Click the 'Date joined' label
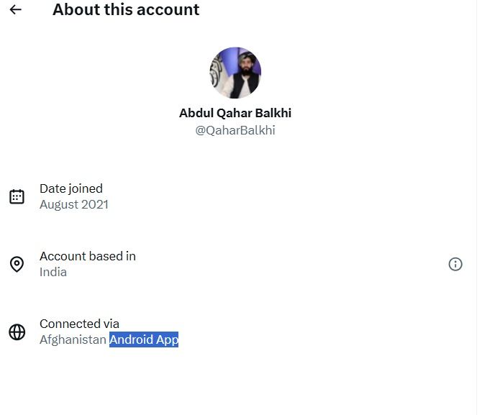The image size is (482, 415). (x=71, y=188)
